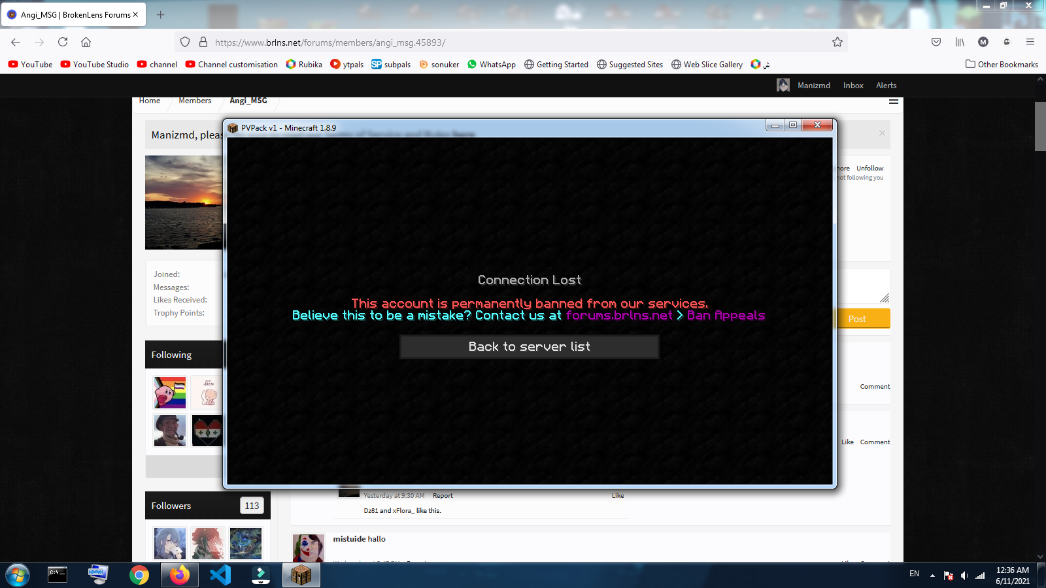Open man with pipe avatar in Following

(170, 431)
